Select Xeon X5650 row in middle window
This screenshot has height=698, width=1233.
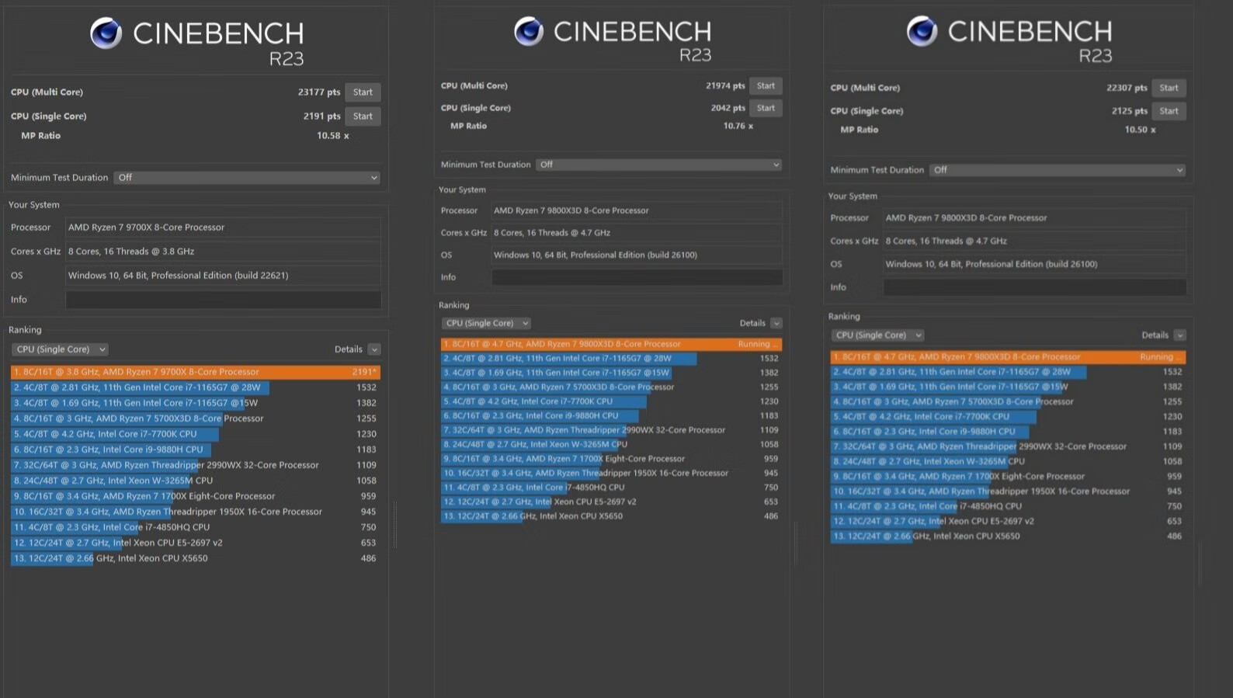(x=611, y=516)
